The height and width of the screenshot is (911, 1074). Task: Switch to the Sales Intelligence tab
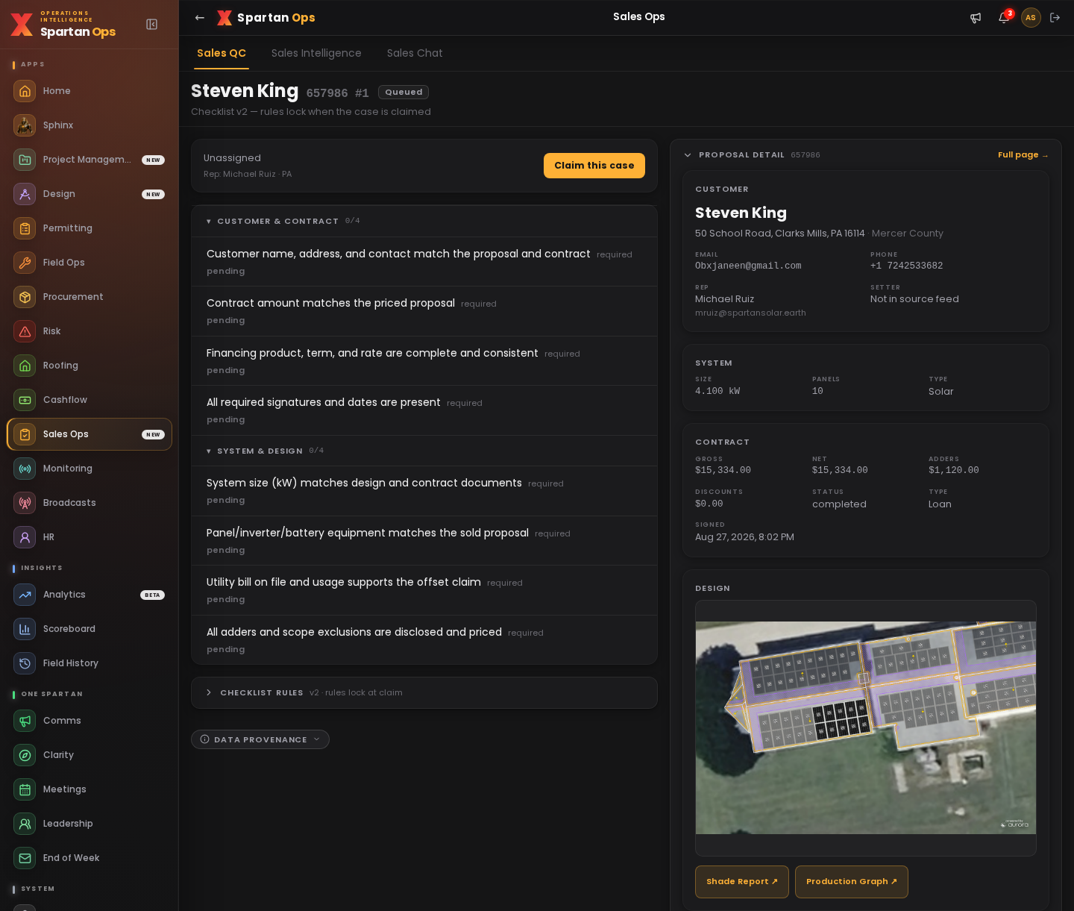point(316,54)
